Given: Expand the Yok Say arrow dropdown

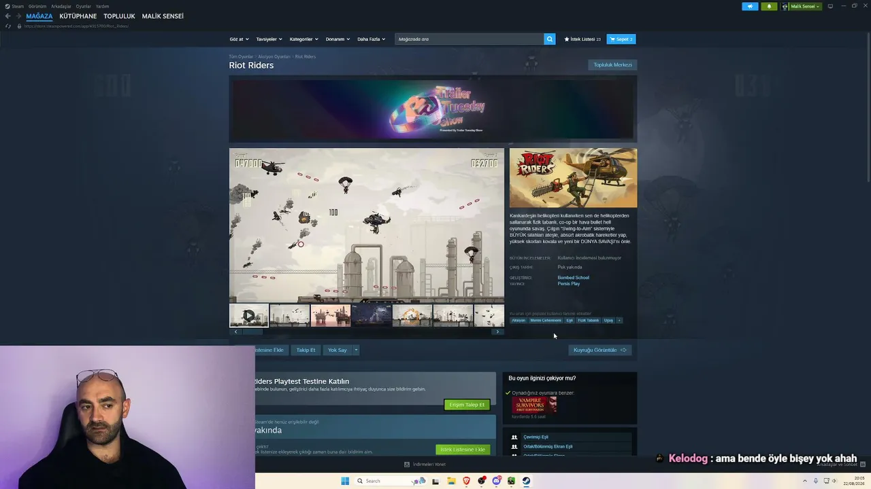Looking at the screenshot, I should (356, 350).
